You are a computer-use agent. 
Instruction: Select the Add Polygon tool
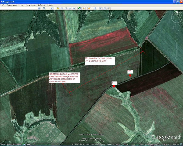coord(62,9)
